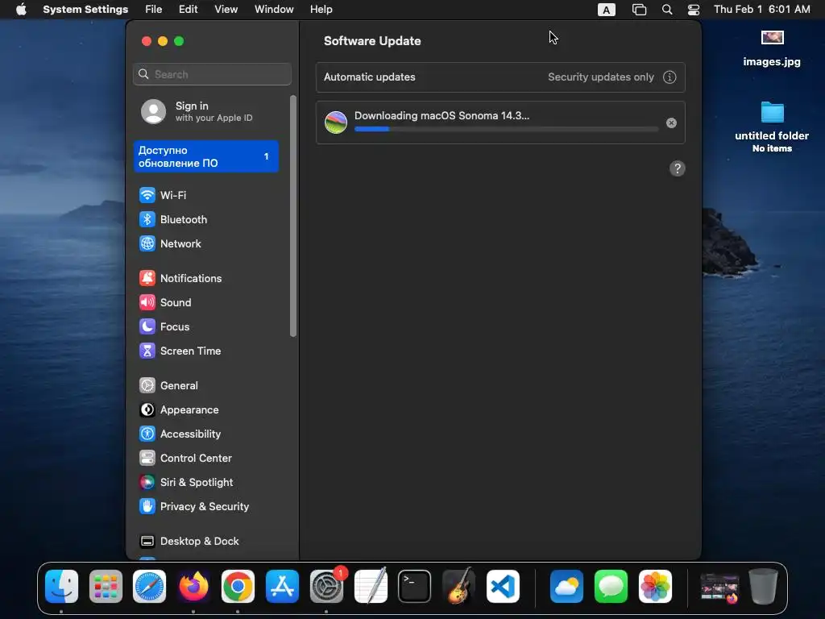Select images.jpg file on desktop
Screen dimensions: 825x619
(772, 48)
